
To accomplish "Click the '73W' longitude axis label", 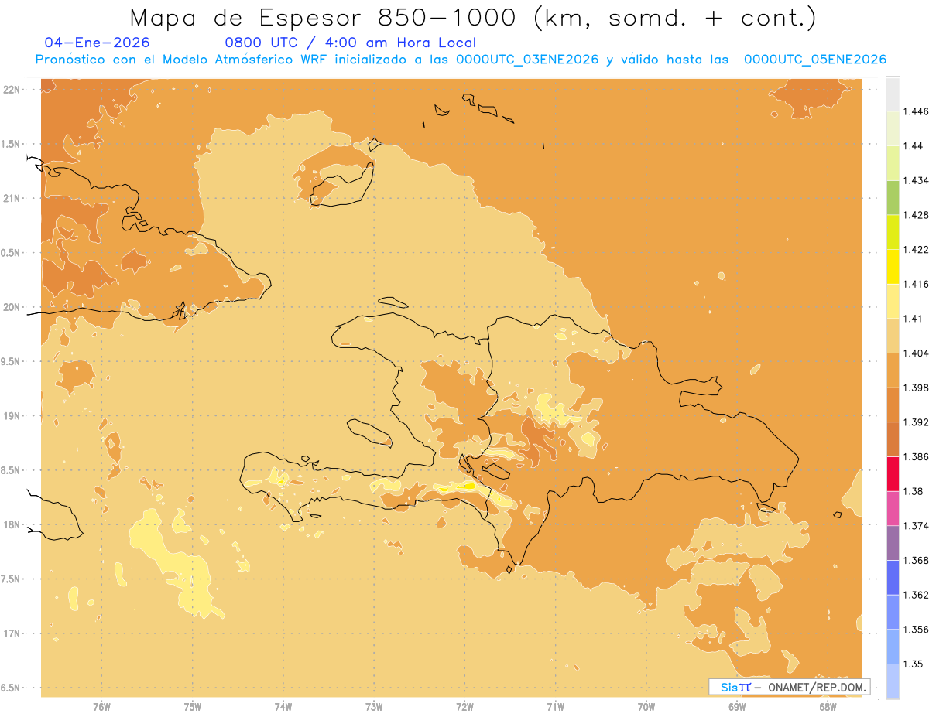I will pos(374,706).
